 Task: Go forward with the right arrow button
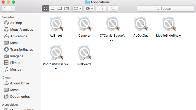12,8
